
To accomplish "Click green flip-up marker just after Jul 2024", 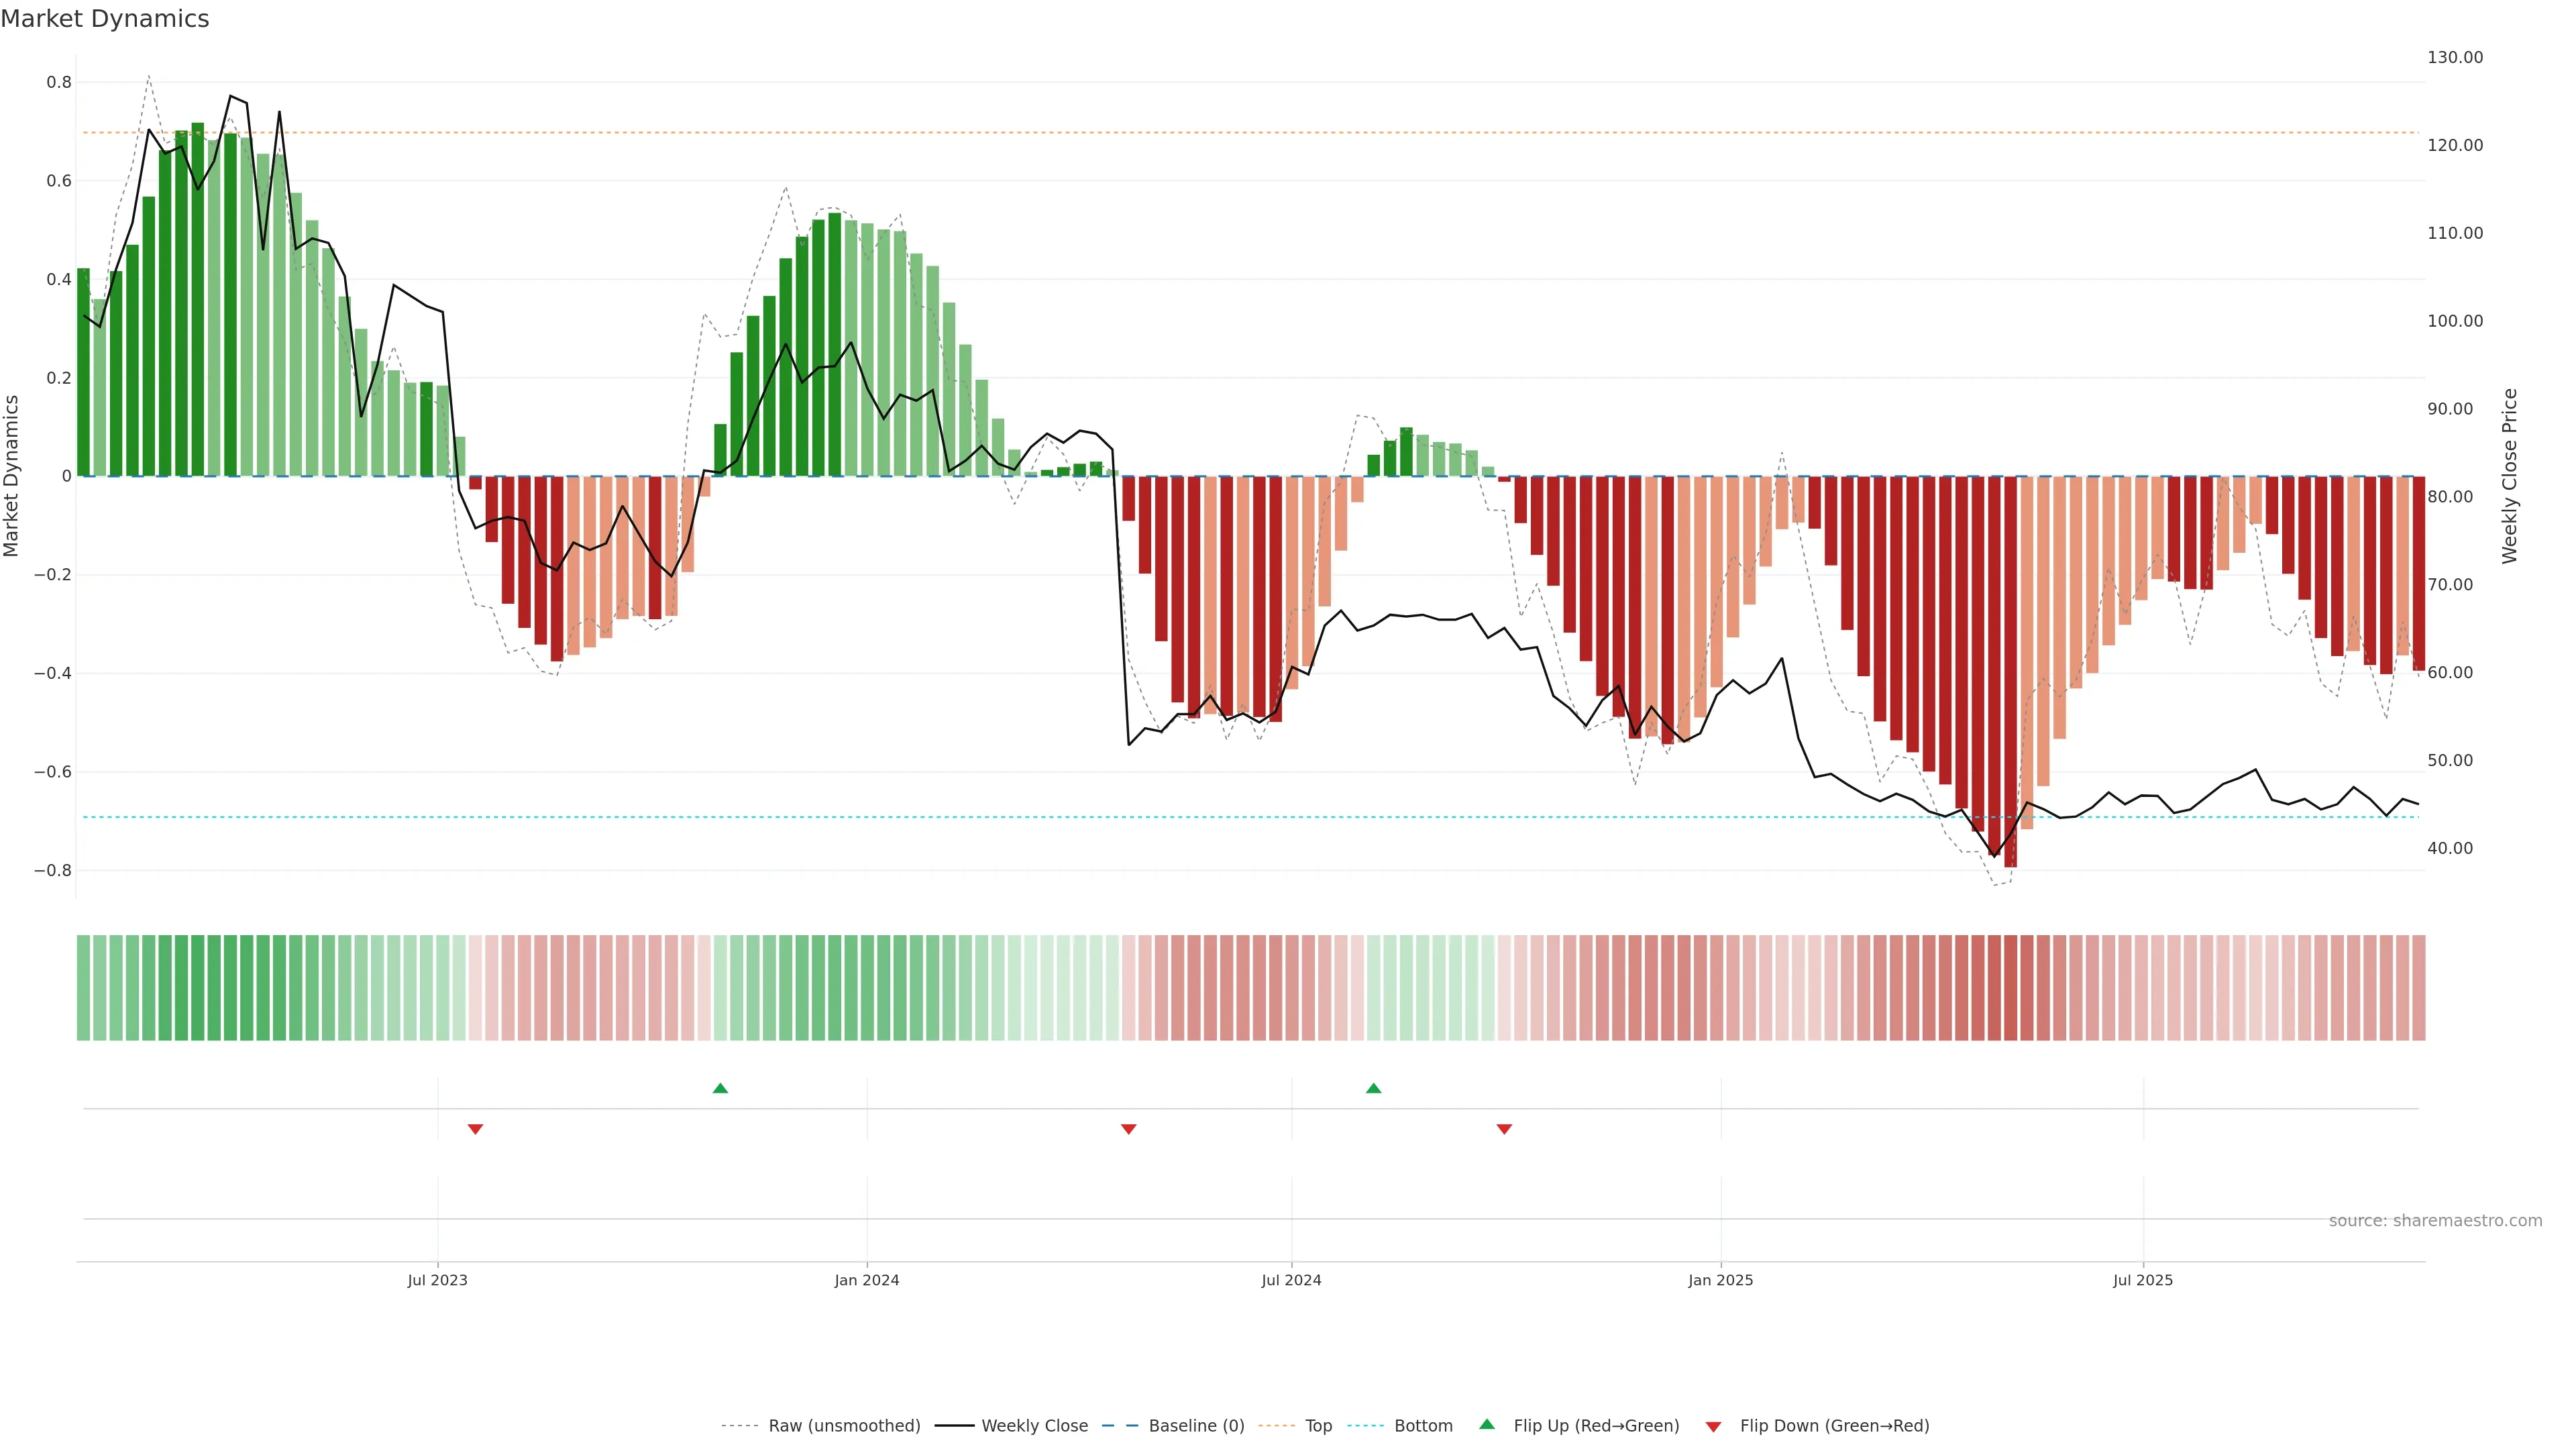I will pos(1373,1088).
